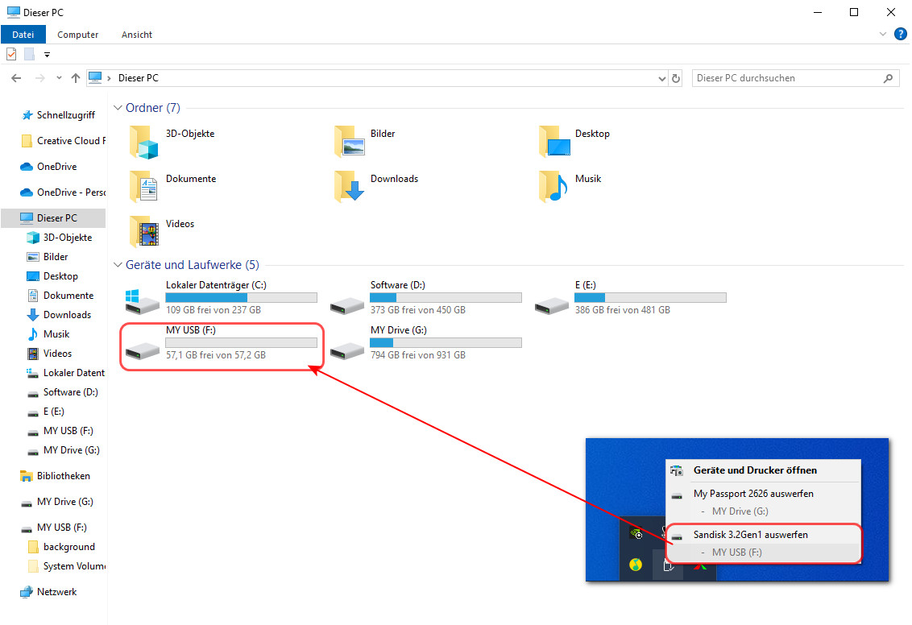Click the Safely Remove Hardware tray icon
Viewport: 912px width, 625px height.
(669, 564)
